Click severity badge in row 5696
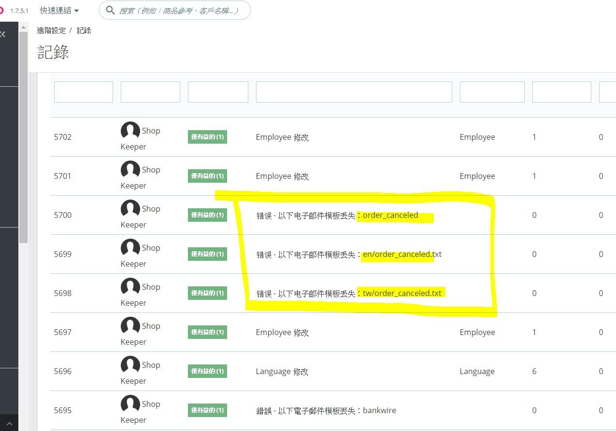 click(208, 371)
